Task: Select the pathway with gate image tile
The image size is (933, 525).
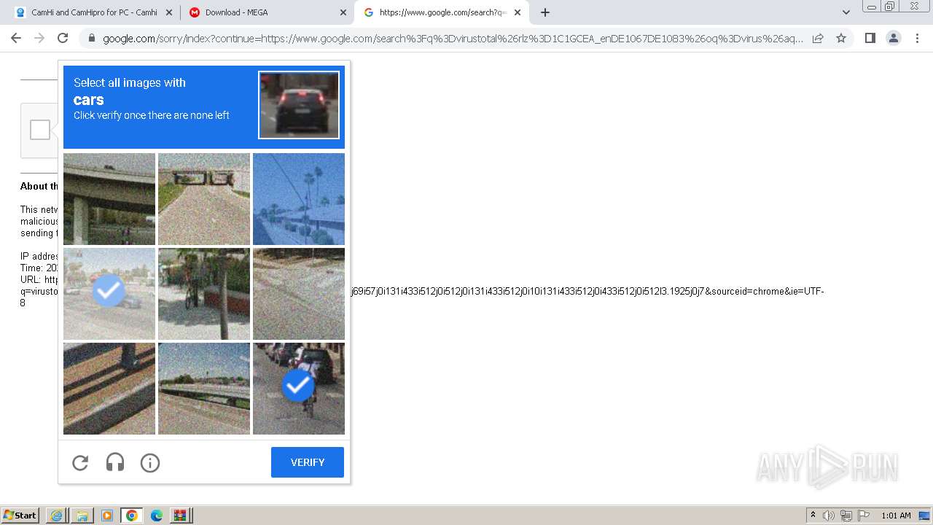Action: click(204, 199)
